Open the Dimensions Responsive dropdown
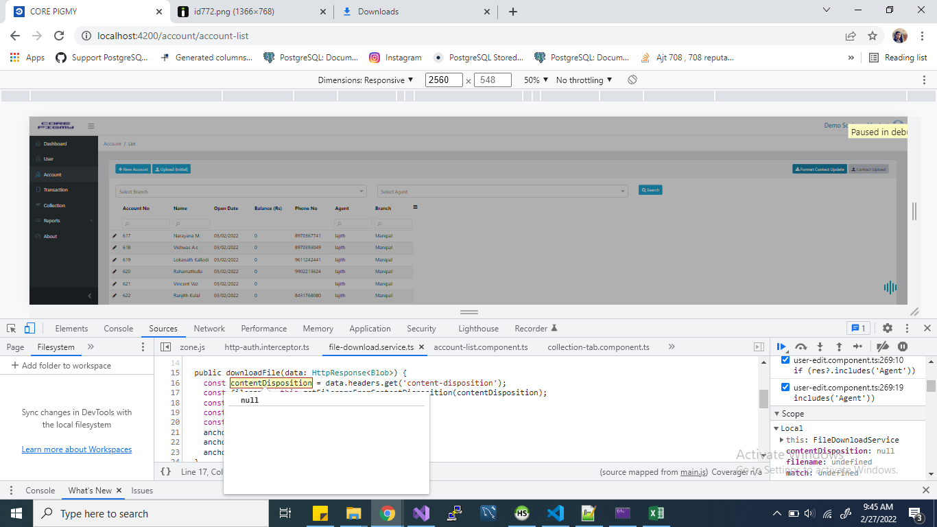Screen dimensions: 937x527 click(366, 80)
